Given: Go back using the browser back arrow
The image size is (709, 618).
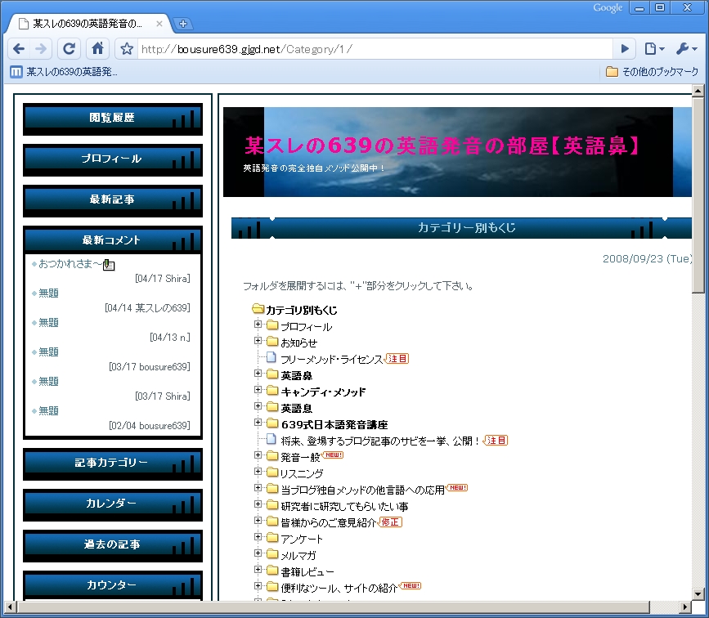Looking at the screenshot, I should pos(19,49).
